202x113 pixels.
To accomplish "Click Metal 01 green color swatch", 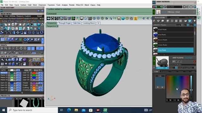I will (12, 73).
